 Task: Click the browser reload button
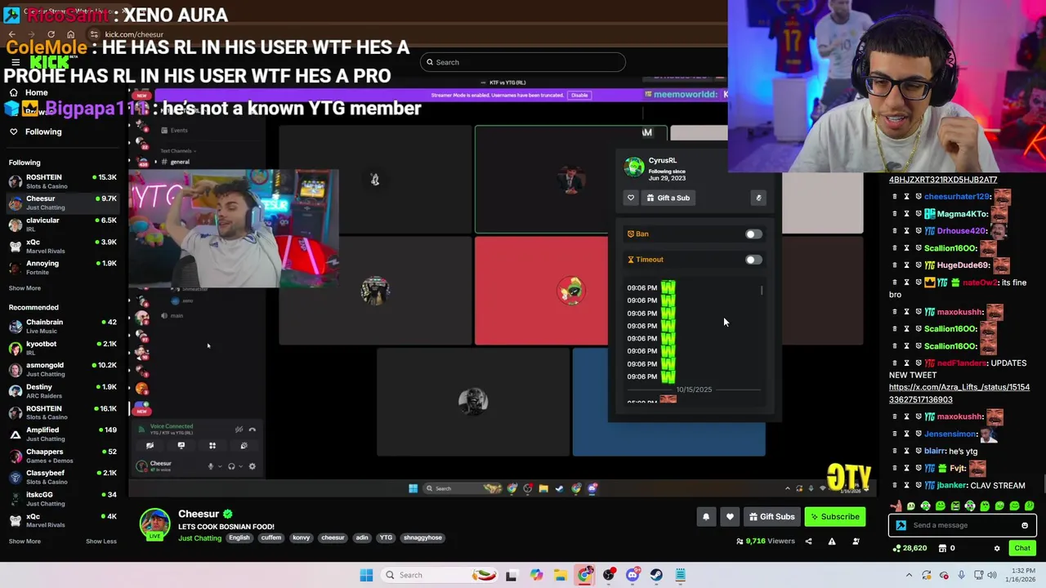pos(51,34)
